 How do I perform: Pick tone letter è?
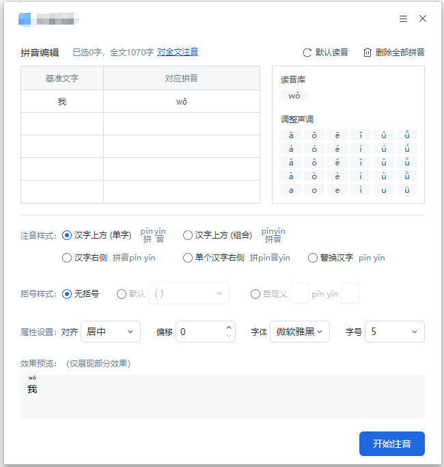tap(337, 176)
